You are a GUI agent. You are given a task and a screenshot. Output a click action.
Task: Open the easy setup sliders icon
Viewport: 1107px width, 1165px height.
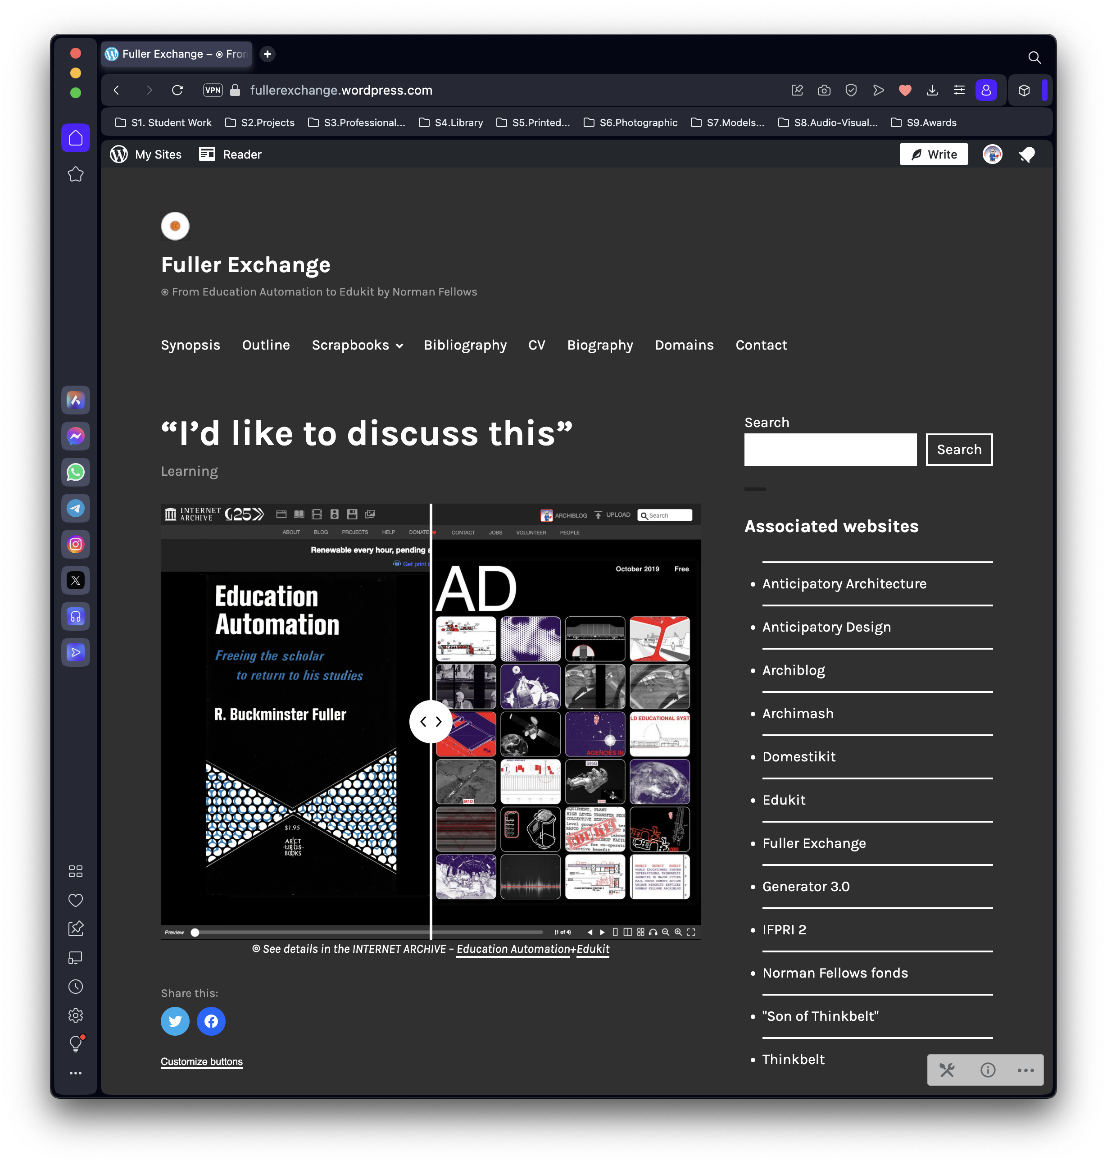pyautogui.click(x=959, y=90)
